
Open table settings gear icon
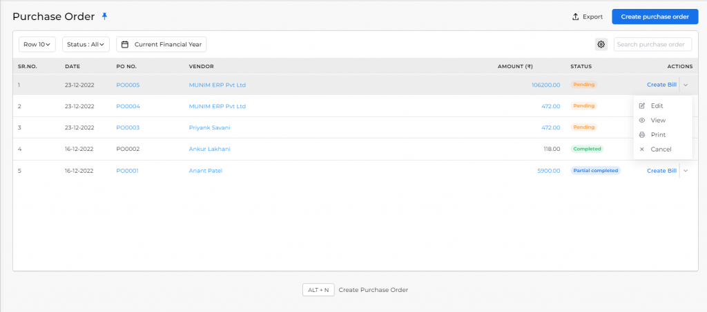click(x=601, y=45)
